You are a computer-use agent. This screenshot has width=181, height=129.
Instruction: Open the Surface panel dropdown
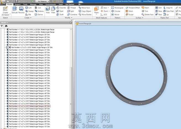[140, 18]
